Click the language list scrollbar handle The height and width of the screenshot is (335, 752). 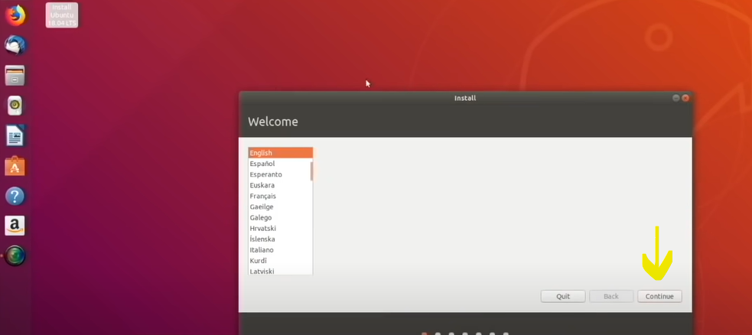(311, 171)
